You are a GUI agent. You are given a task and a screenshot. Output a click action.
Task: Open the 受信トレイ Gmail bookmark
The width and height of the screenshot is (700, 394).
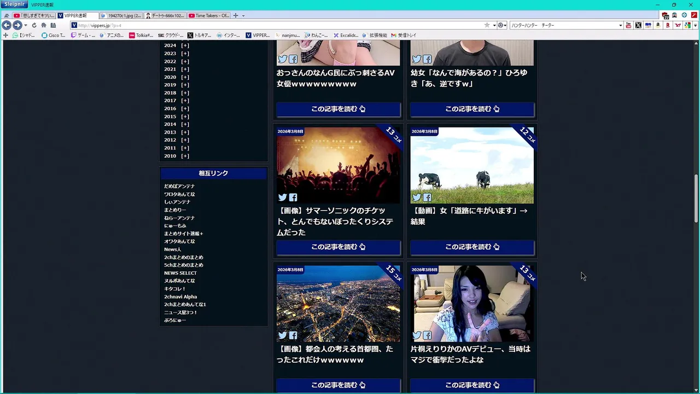pyautogui.click(x=404, y=35)
